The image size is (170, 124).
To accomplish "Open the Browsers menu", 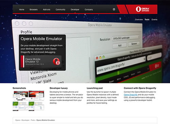I will [34, 9].
